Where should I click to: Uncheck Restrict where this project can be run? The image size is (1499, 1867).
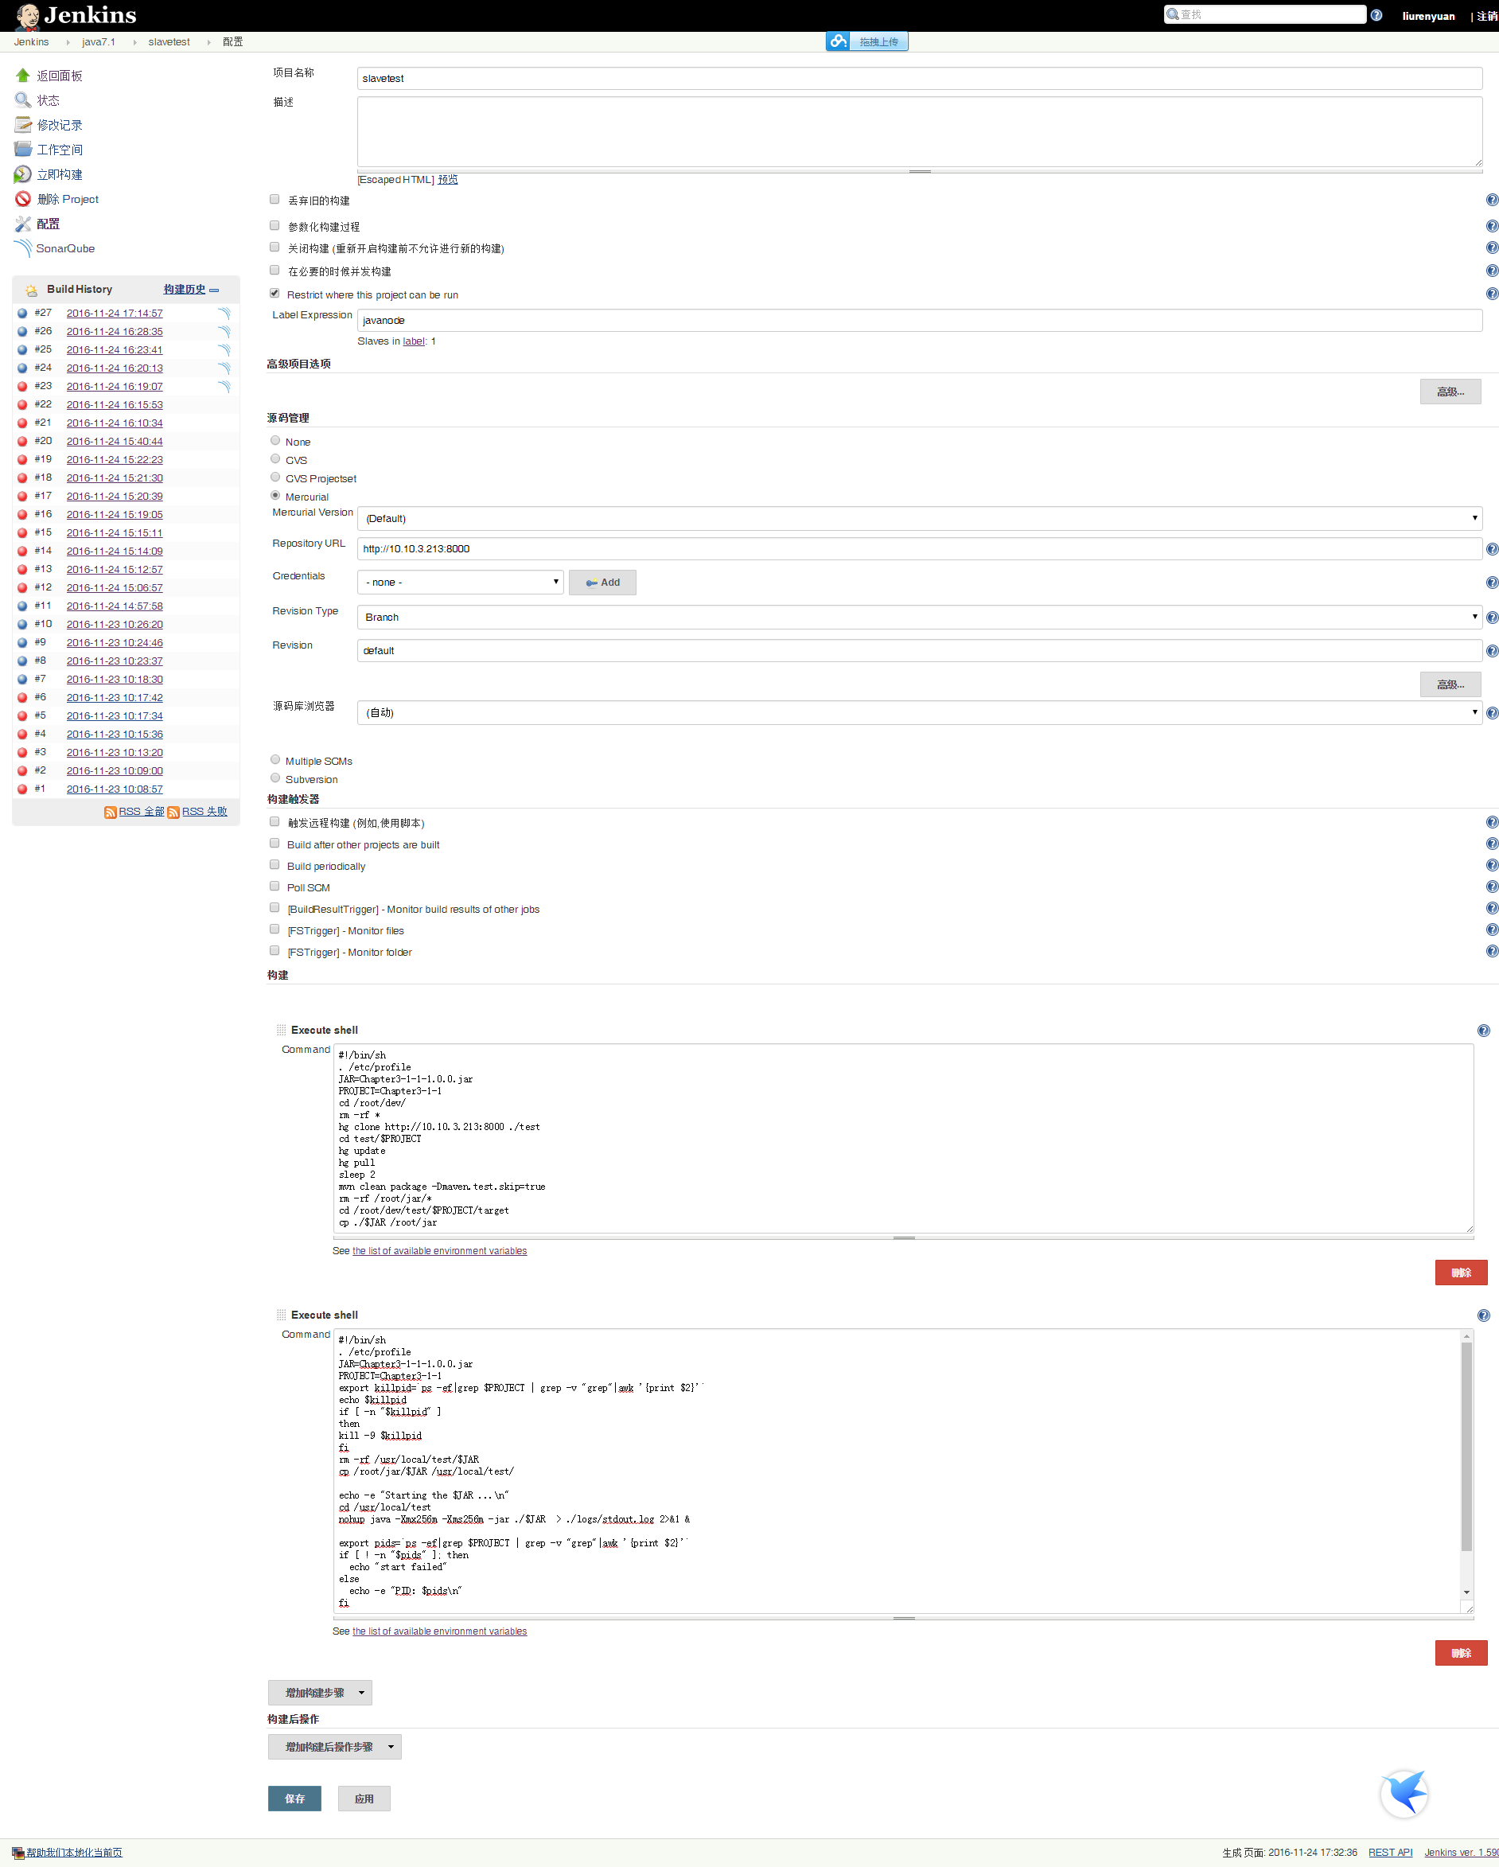point(274,294)
